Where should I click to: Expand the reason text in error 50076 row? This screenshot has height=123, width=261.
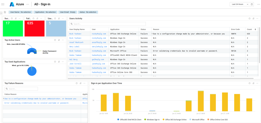(x=152, y=34)
